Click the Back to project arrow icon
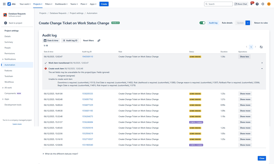The width and height of the screenshot is (274, 164). 5,23
